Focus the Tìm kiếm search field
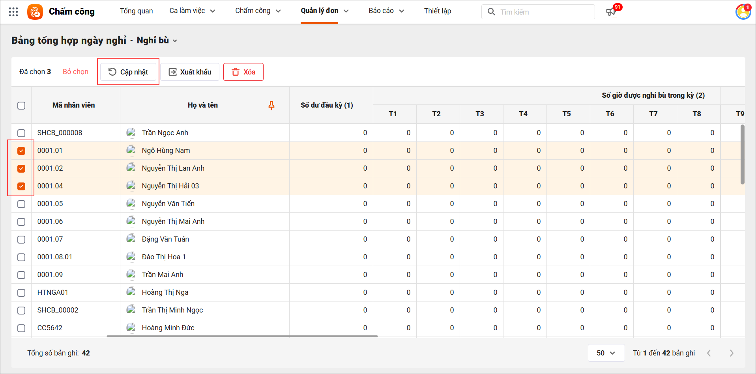756x374 pixels. tap(545, 12)
